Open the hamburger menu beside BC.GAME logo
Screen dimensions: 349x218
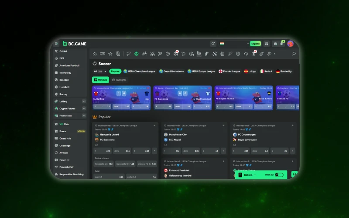56,44
